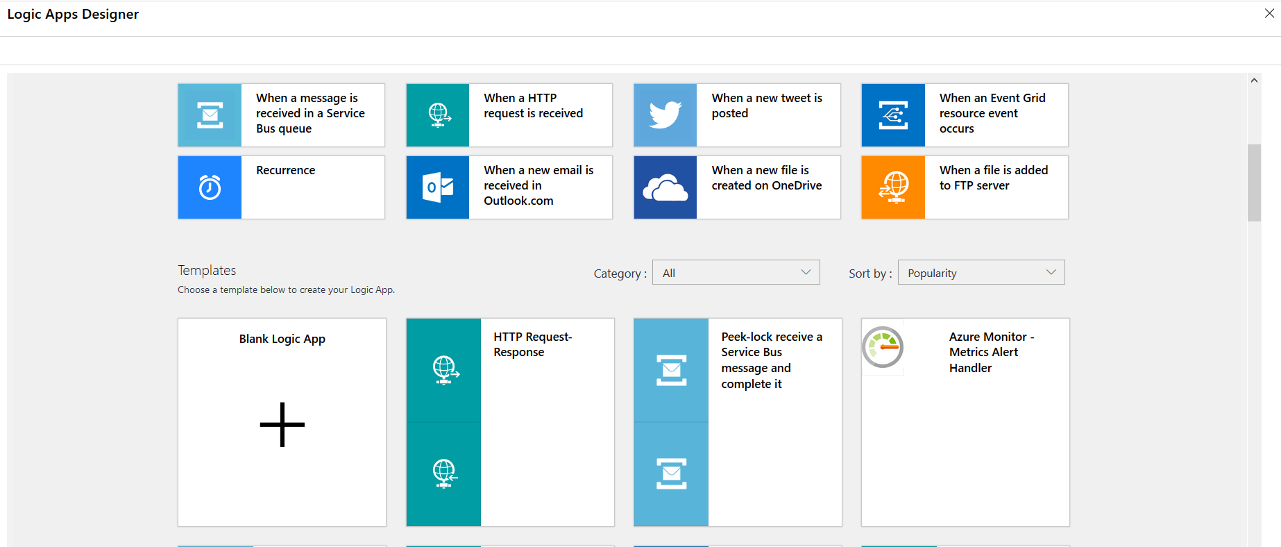Click "Choose a template below to create your Logic App." text
This screenshot has height=547, width=1281.
(286, 289)
